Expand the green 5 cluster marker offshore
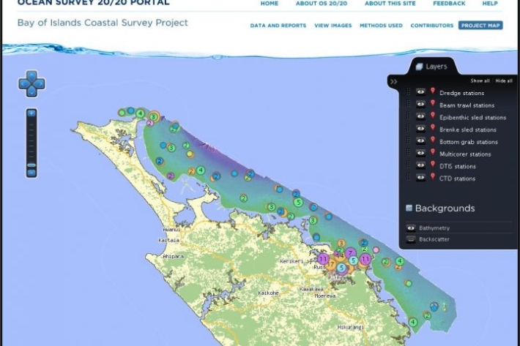Viewport: 520px width, 346px height. (x=297, y=203)
